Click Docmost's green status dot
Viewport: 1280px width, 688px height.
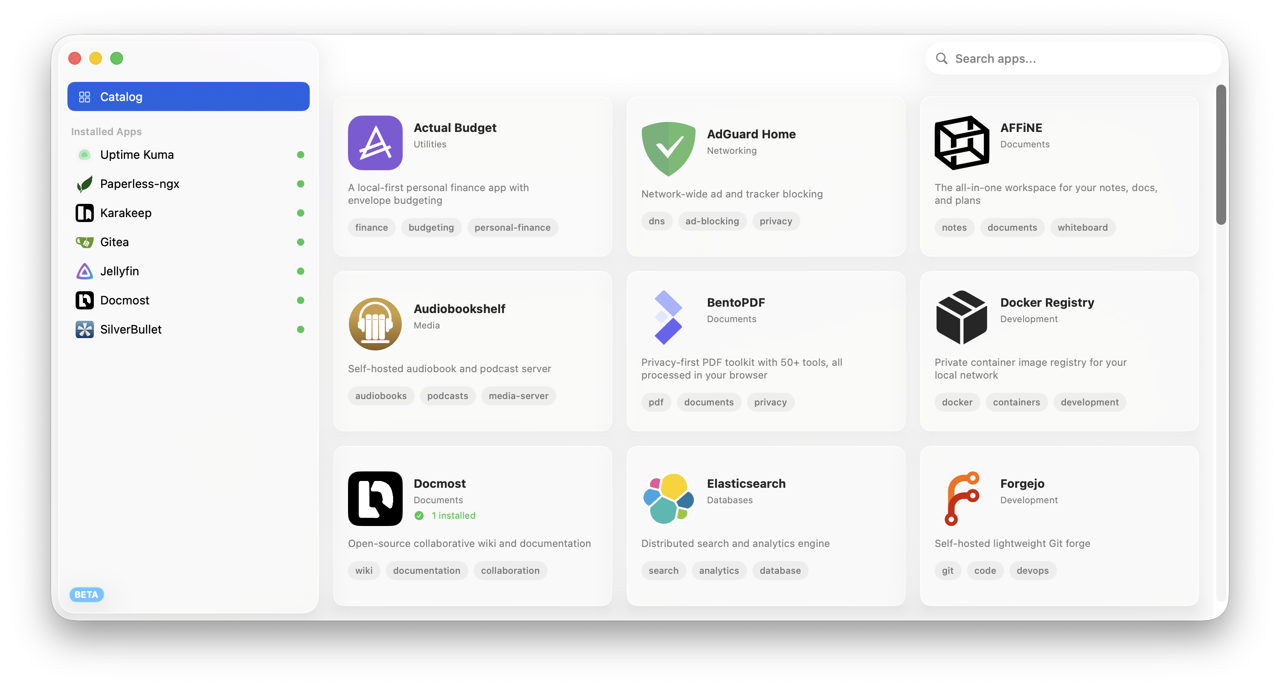point(301,300)
